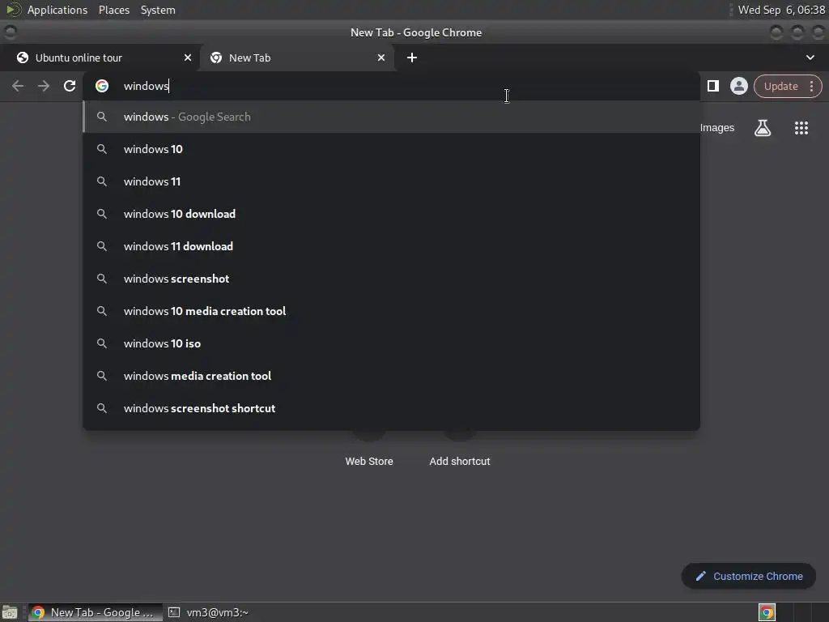
Task: Close the Ubuntu online tour tab
Action: [188, 58]
